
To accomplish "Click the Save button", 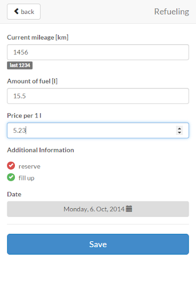I will [x=98, y=244].
